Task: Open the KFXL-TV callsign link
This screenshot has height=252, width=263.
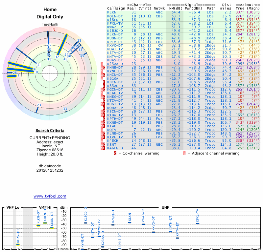Action: point(115,23)
